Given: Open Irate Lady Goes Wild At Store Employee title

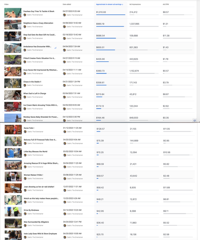Looking at the screenshot, I should 40,234.
